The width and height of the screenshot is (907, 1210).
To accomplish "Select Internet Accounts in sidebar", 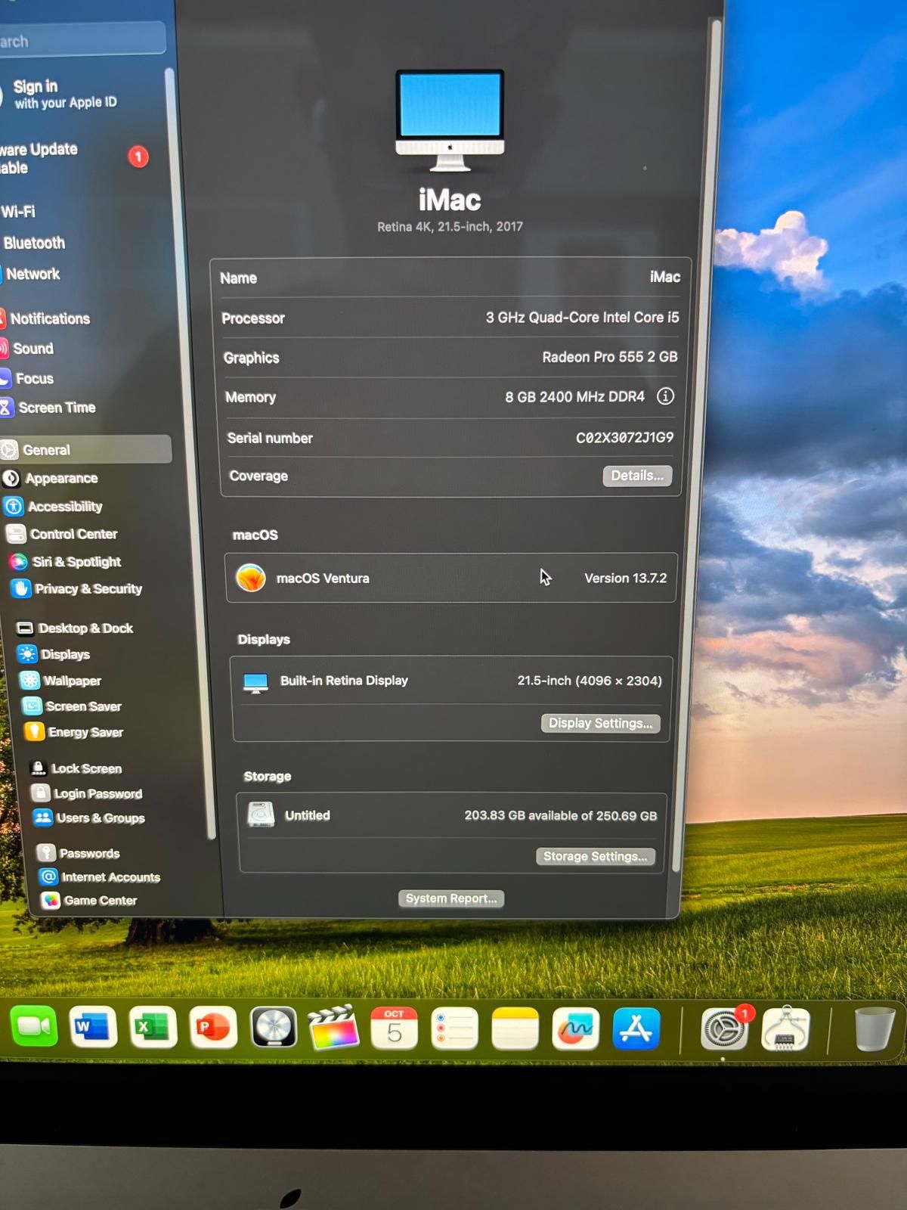I will click(100, 876).
